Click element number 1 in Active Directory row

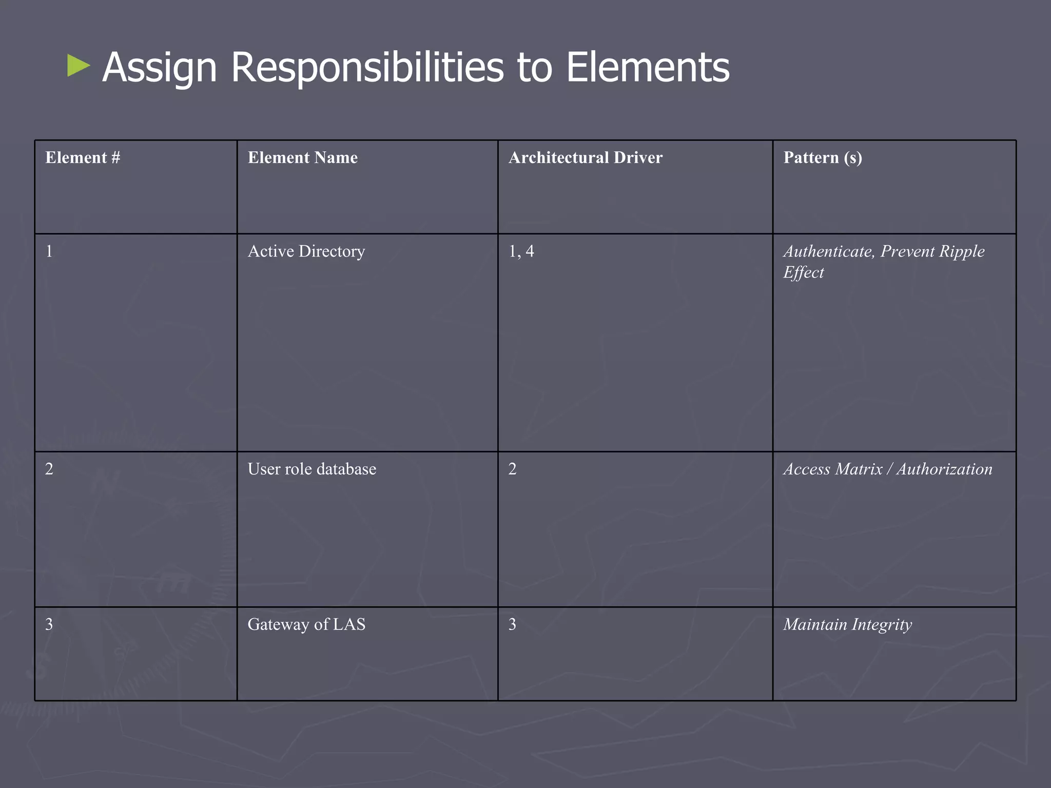(136, 343)
